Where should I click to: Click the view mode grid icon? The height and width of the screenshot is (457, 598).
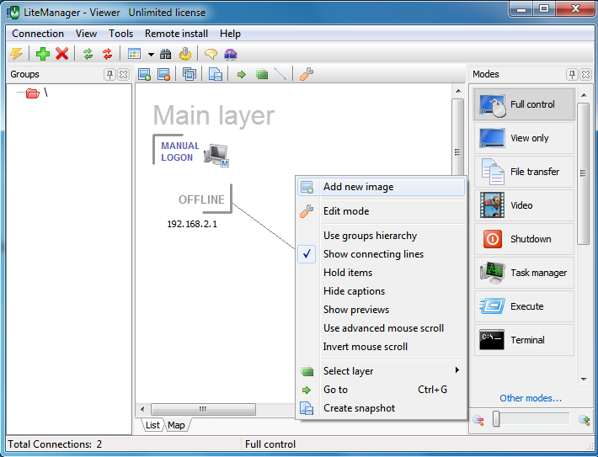(134, 54)
